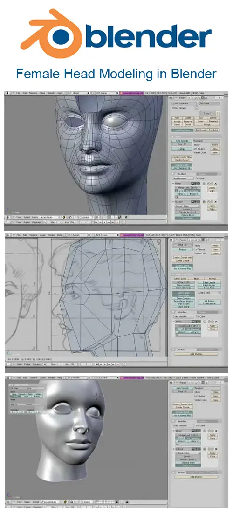Remove Subsurf modifier X in smooth head screenshot

[216, 449]
